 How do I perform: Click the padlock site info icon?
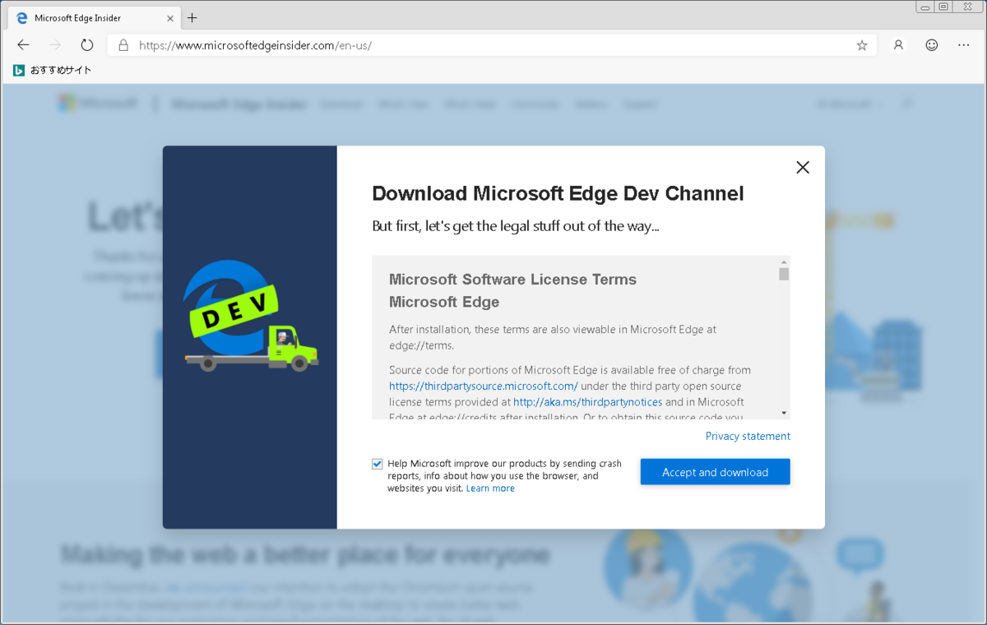(x=123, y=45)
